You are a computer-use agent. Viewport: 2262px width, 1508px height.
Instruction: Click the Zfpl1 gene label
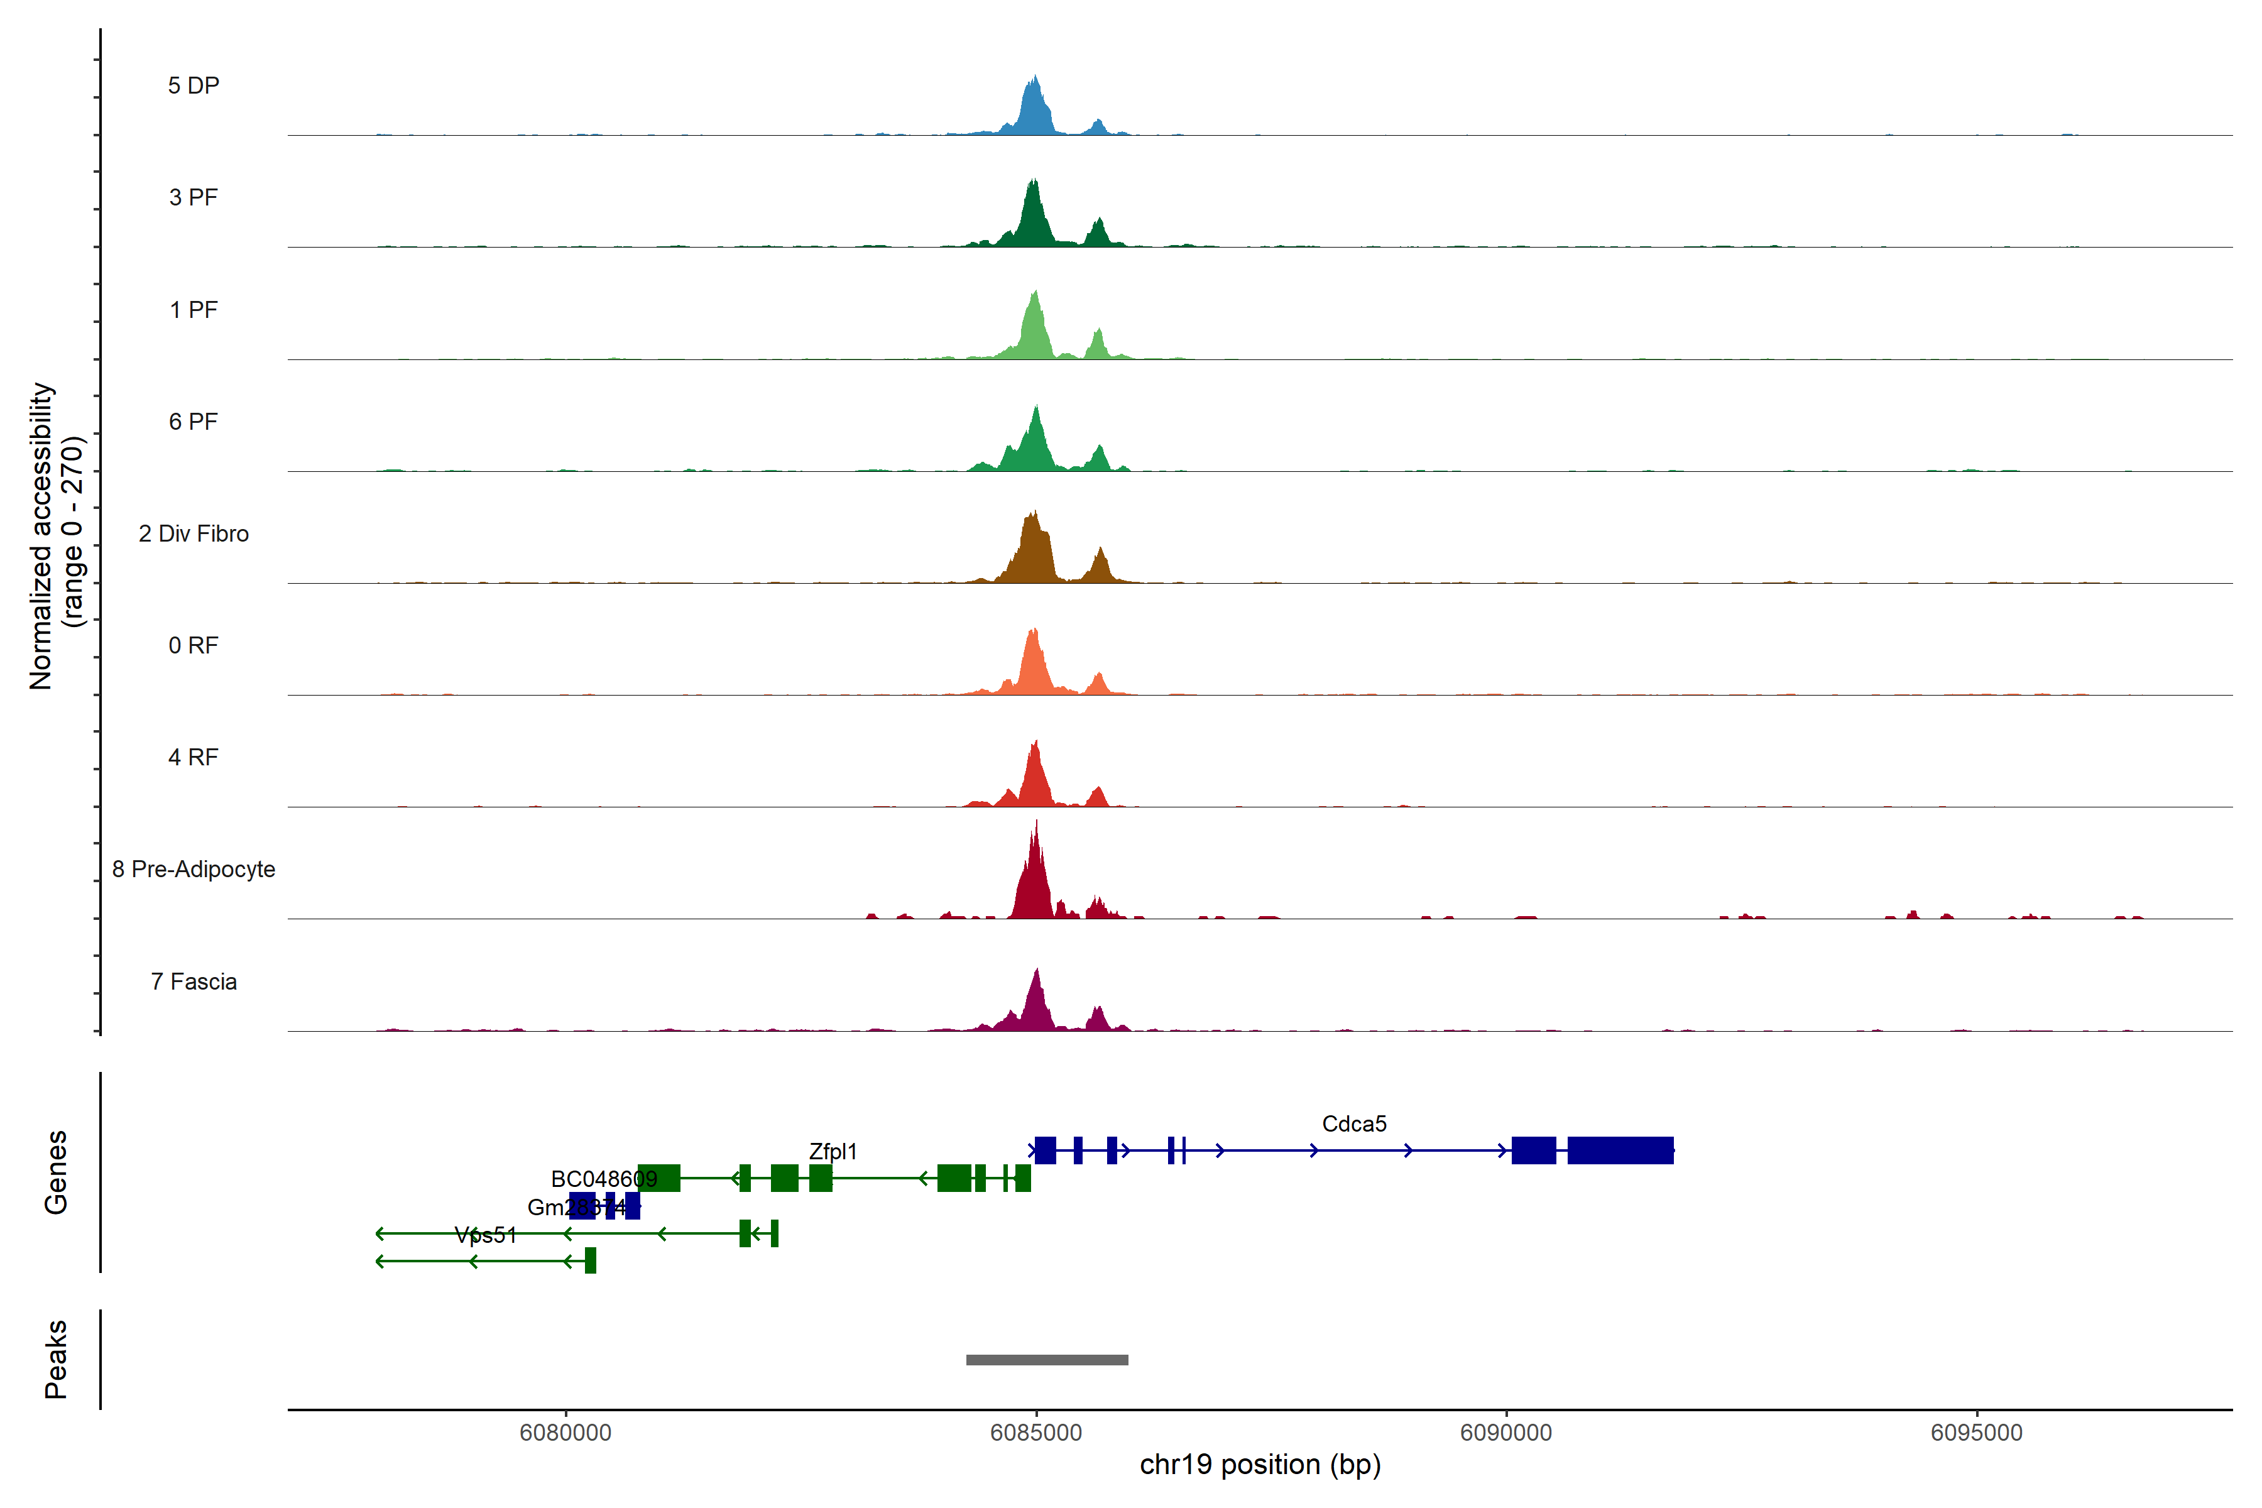tap(832, 1151)
